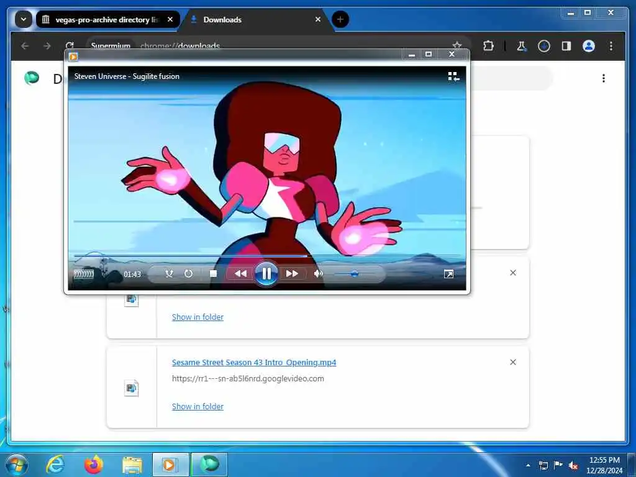Close the vegas-pro-archive tab

pyautogui.click(x=170, y=19)
